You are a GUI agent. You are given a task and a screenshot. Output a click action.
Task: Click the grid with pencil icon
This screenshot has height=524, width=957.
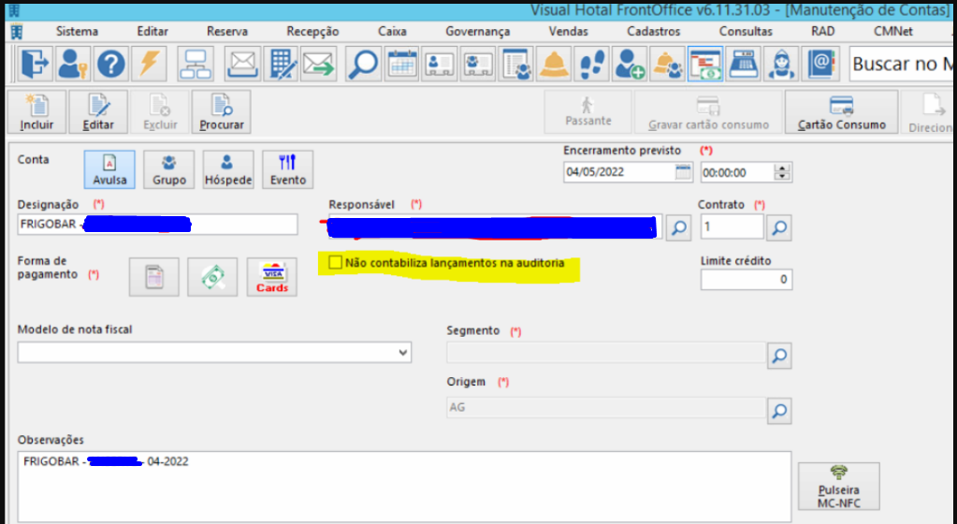281,64
